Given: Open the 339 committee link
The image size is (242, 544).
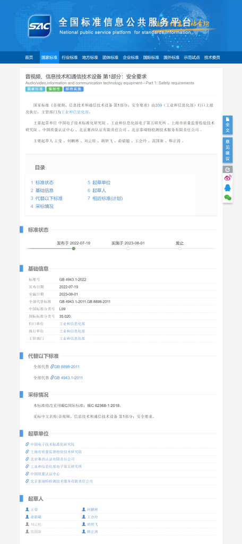Looking at the screenshot, I should point(159,105).
